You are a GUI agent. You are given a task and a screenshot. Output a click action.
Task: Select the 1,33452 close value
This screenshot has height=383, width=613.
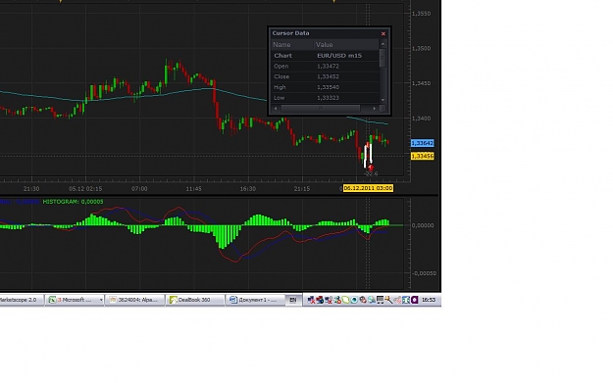coord(328,76)
